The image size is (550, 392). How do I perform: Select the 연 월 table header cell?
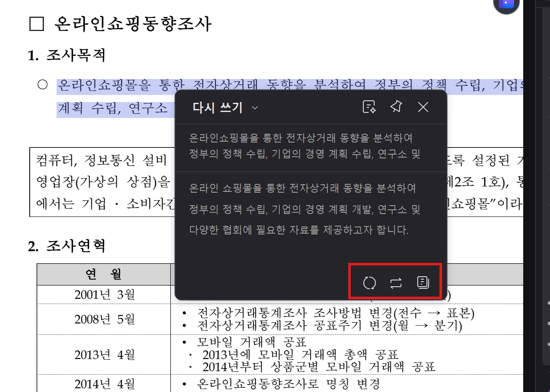pyautogui.click(x=103, y=274)
